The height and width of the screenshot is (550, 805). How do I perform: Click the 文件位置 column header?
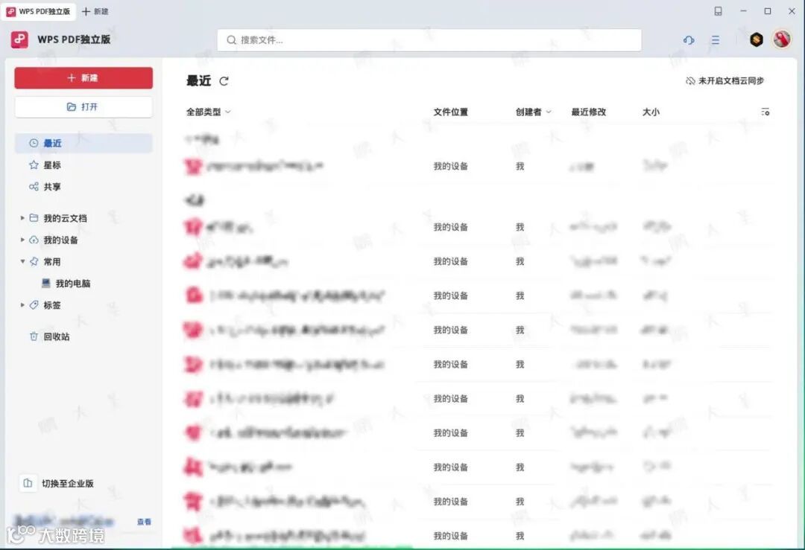coord(450,112)
